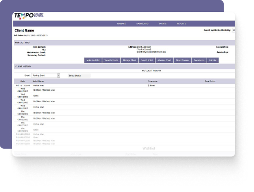Click the Deal Points column header
The height and width of the screenshot is (192, 254).
pyautogui.click(x=210, y=81)
